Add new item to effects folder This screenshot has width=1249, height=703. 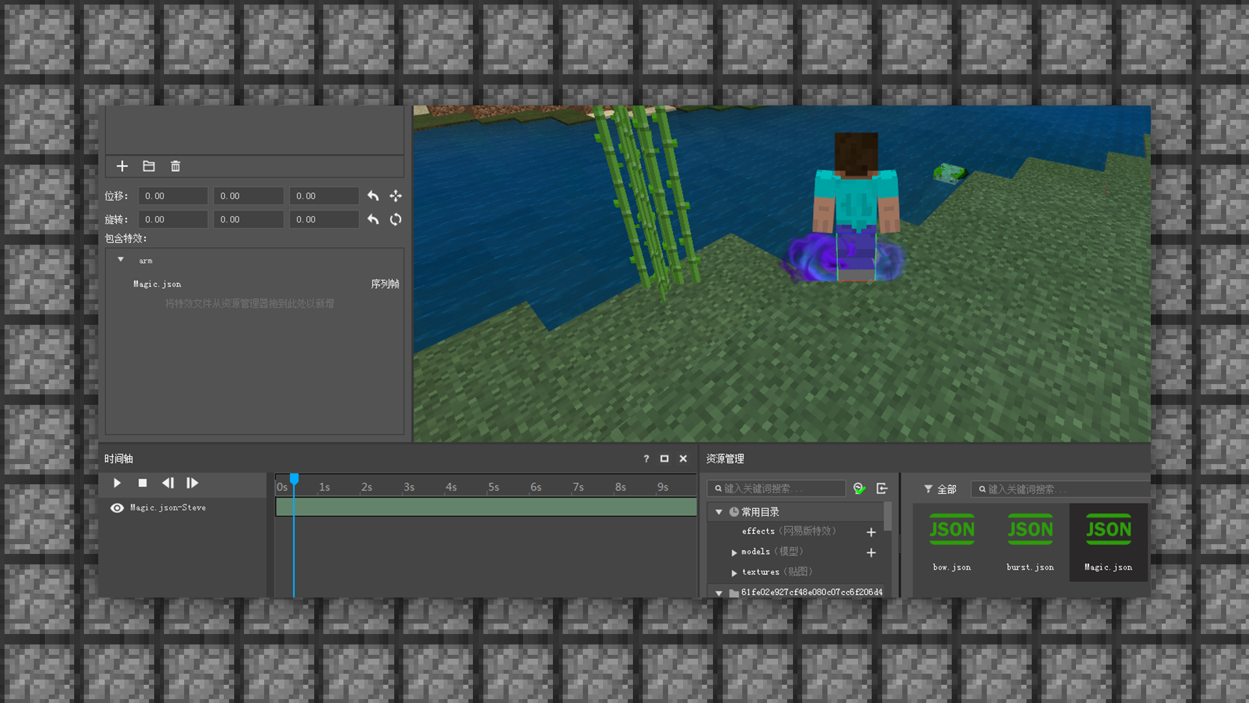pos(871,532)
